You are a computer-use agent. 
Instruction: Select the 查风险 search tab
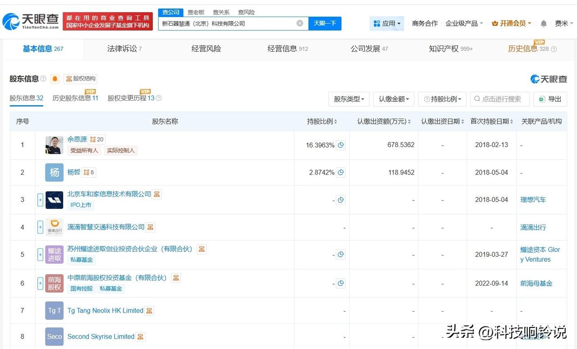tap(246, 12)
